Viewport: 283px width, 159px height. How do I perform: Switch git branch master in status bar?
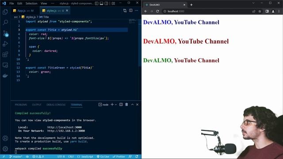16,156
